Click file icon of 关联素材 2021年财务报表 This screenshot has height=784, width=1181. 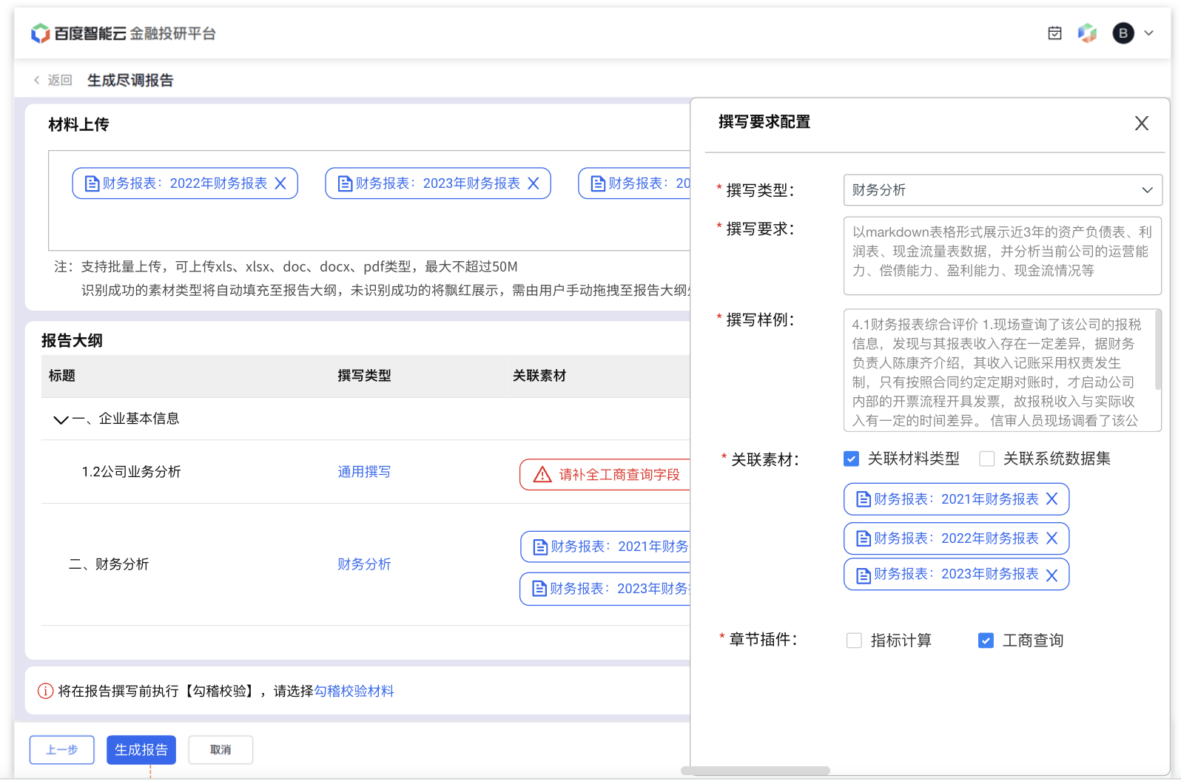tap(864, 500)
